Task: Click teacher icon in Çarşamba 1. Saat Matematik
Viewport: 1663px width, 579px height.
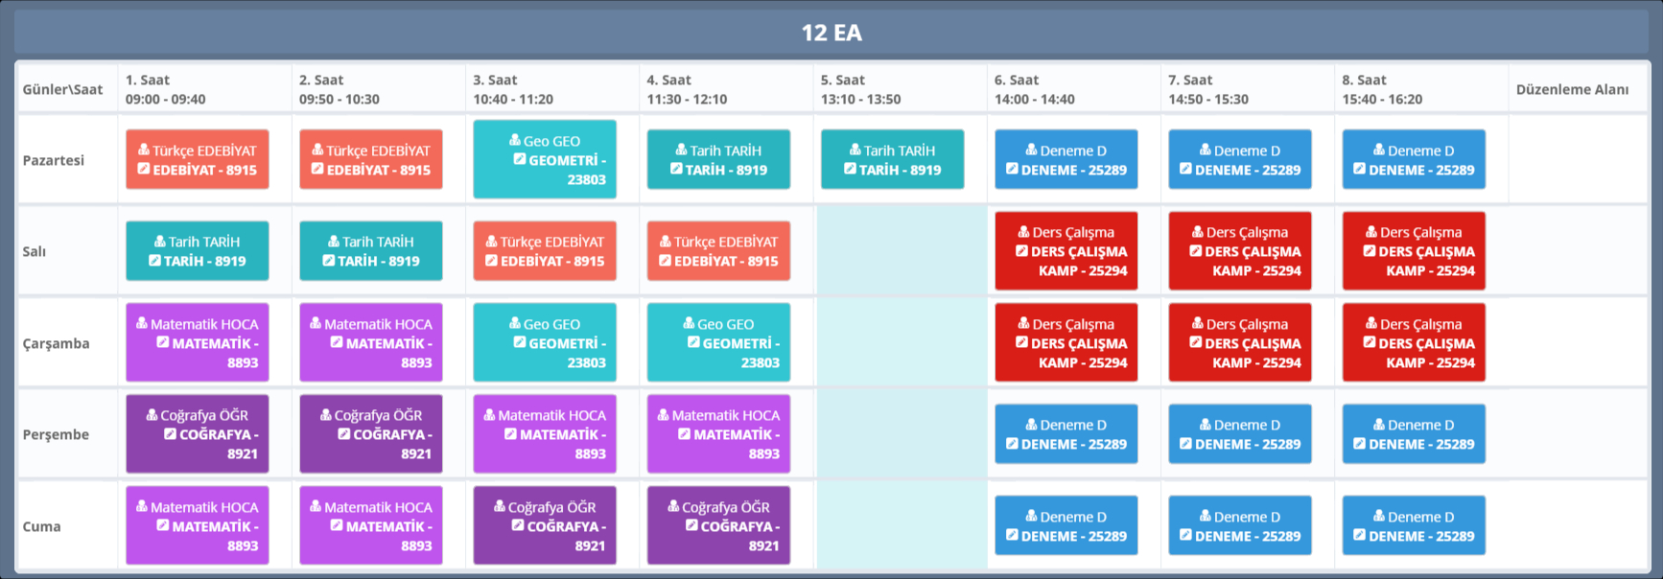Action: click(x=142, y=324)
